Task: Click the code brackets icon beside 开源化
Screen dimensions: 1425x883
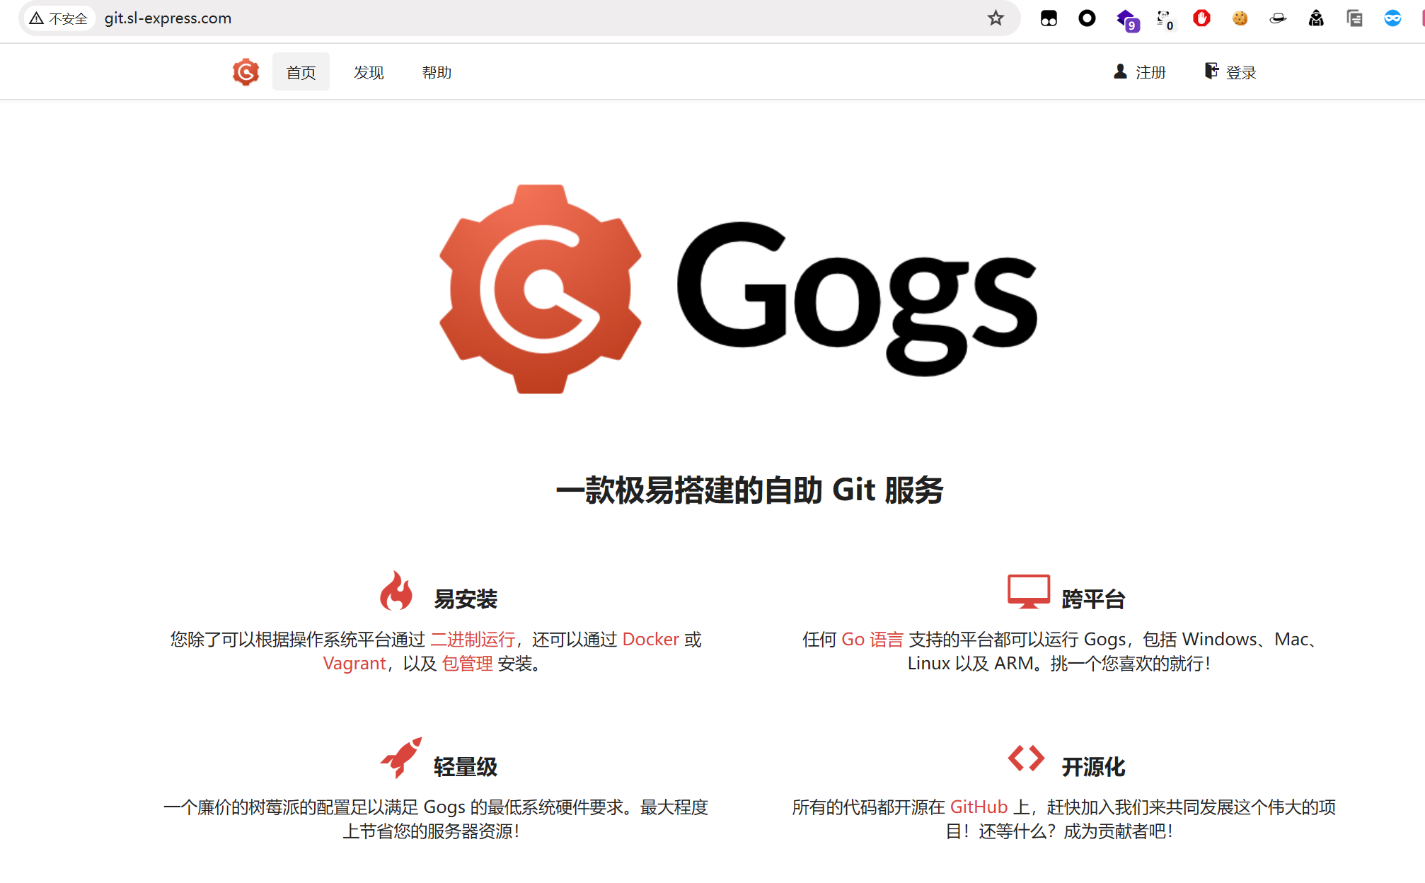Action: (x=1027, y=758)
